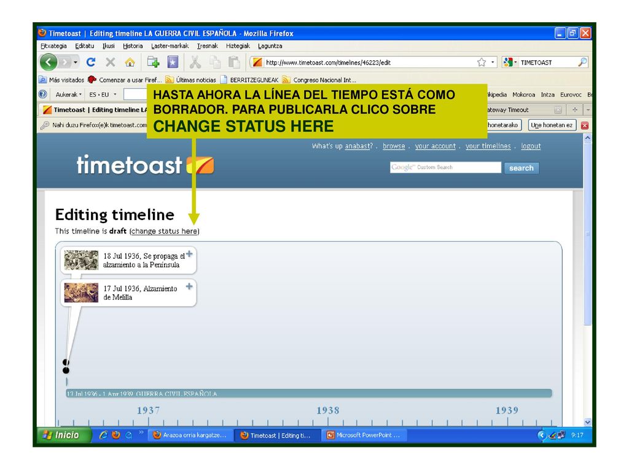
Task: Click the new tab toolbar icon
Action: (x=153, y=62)
